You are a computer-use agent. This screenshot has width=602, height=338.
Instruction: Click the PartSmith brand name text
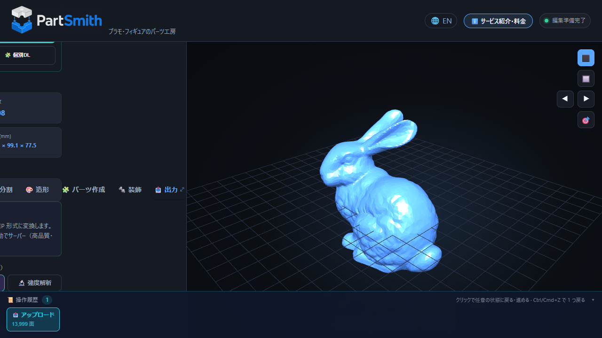click(x=69, y=20)
